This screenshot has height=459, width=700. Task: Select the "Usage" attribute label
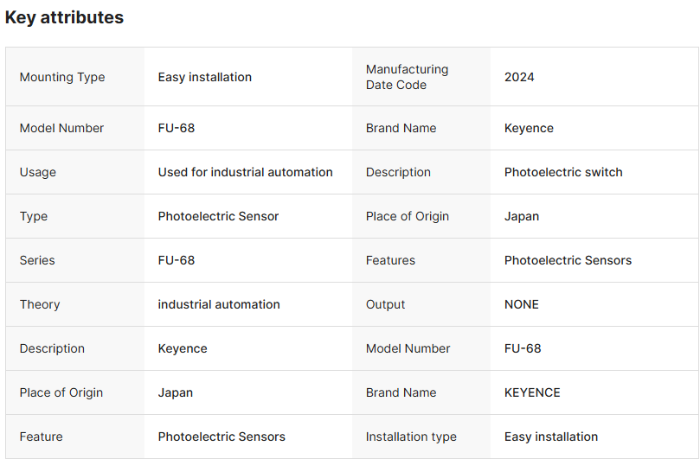pos(38,172)
